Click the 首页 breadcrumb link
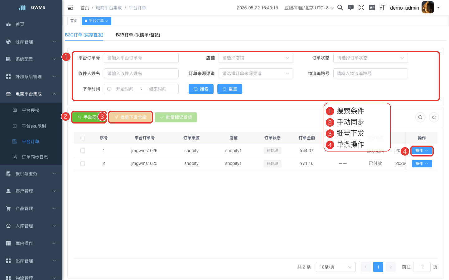 point(85,8)
